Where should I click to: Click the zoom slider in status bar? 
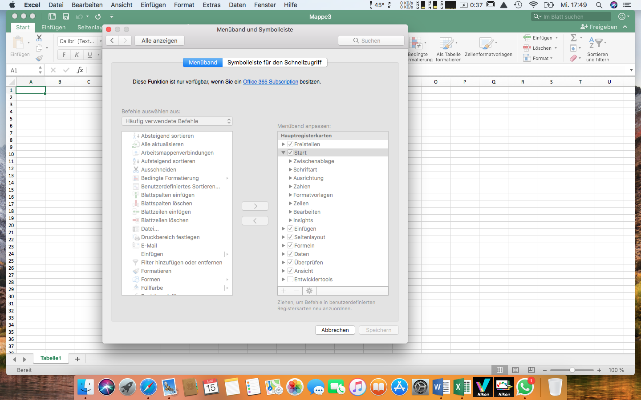coord(572,370)
